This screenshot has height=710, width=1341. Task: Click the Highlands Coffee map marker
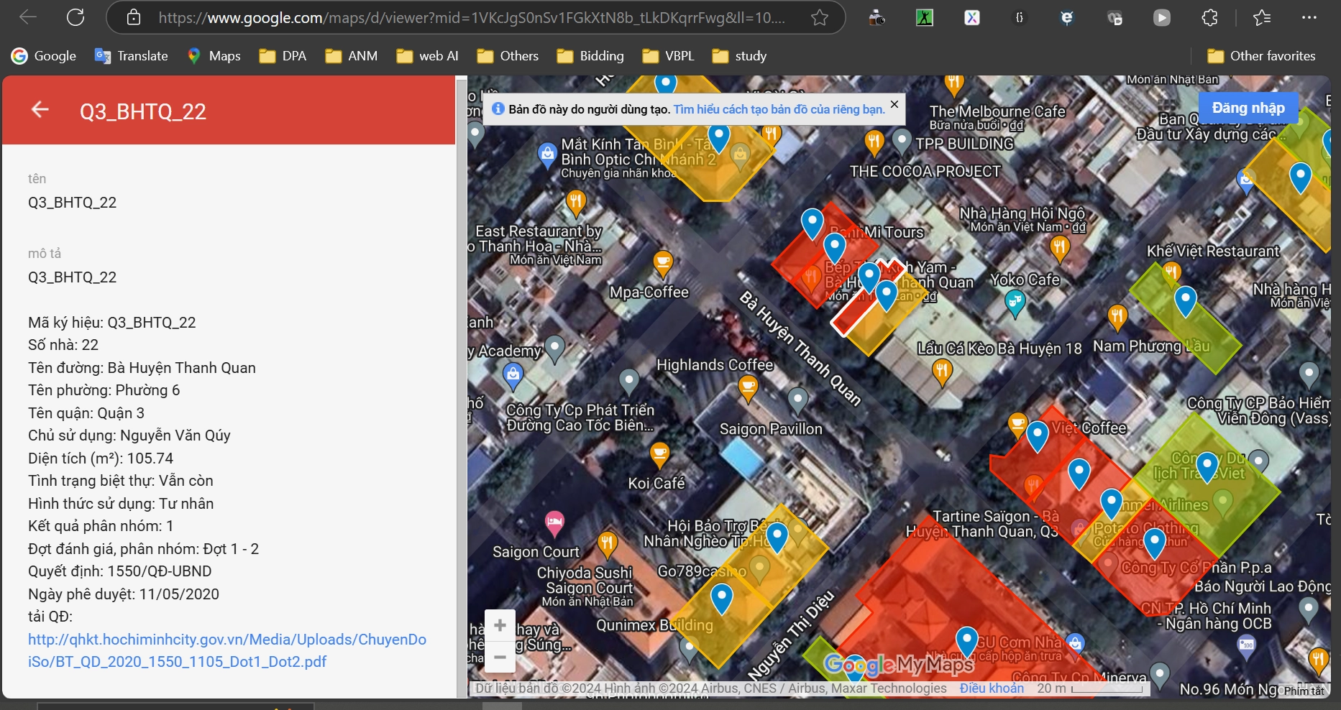(x=749, y=388)
